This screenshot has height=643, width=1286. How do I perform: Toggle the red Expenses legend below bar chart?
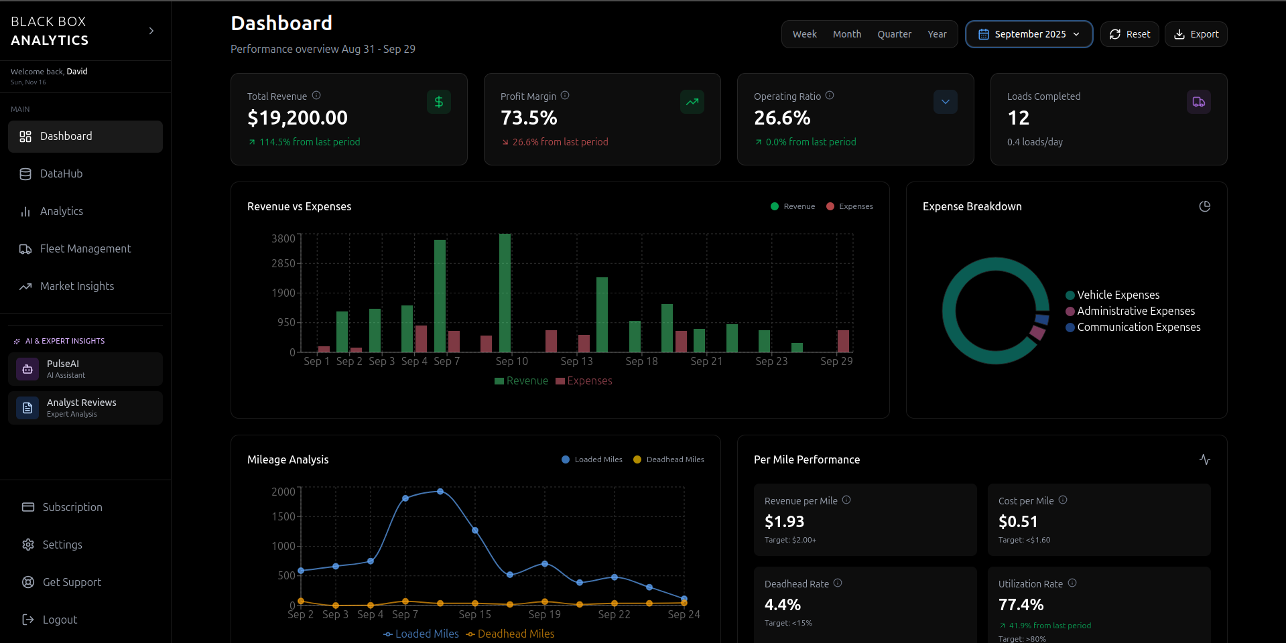point(584,380)
